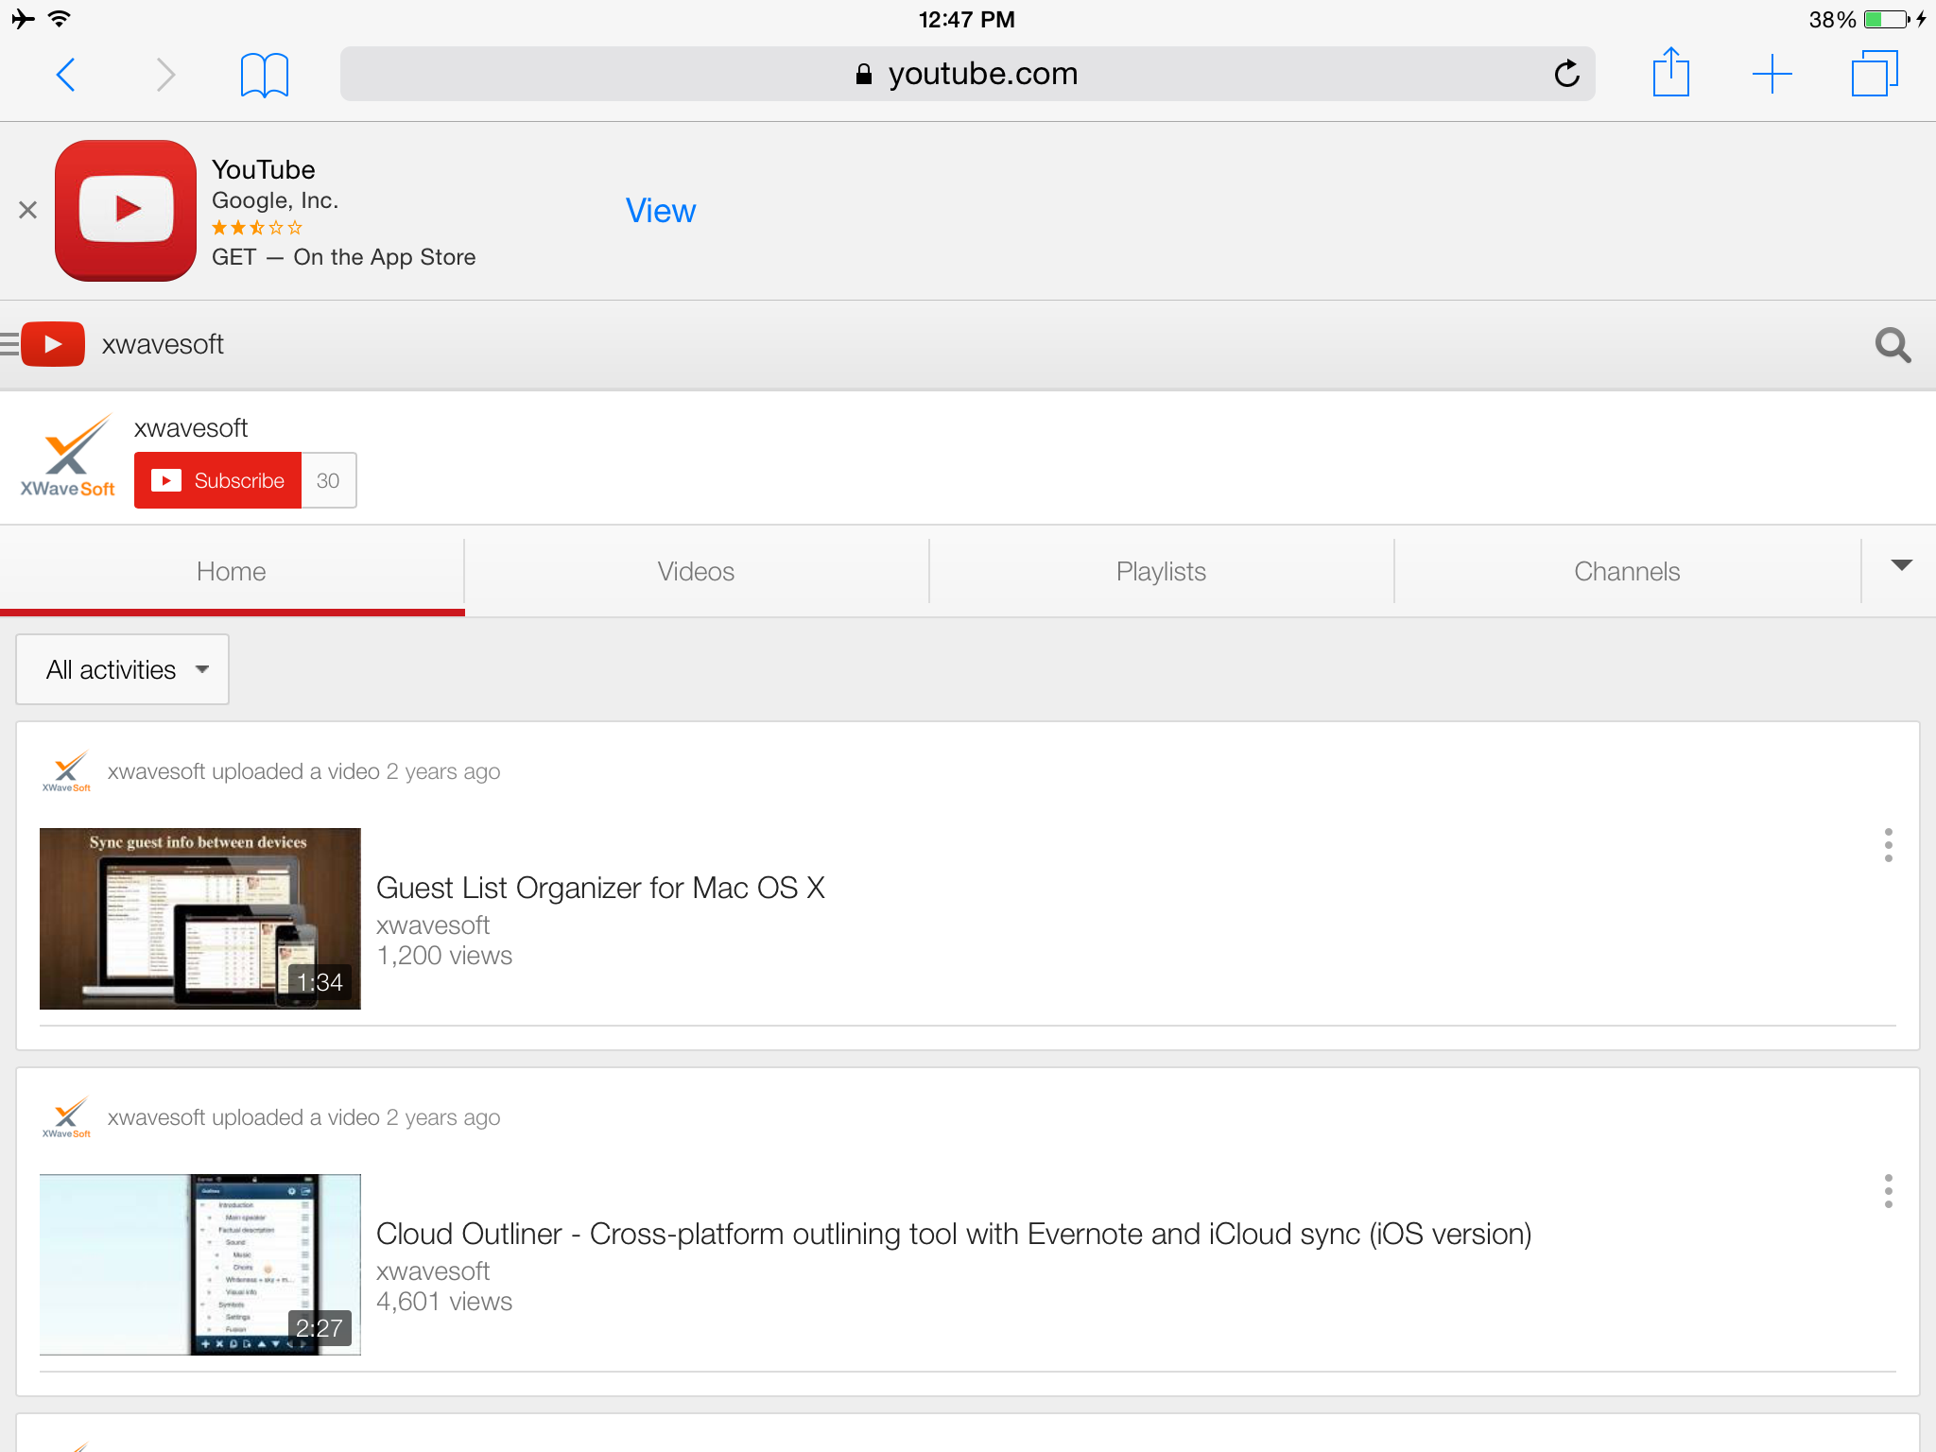1936x1452 pixels.
Task: Open YouTube search magnifier
Action: (1893, 345)
